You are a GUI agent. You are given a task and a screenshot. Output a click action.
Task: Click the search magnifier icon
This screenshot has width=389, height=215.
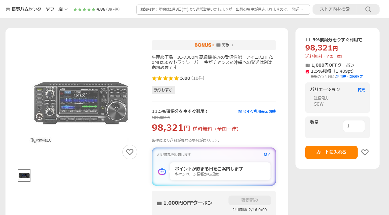click(368, 9)
